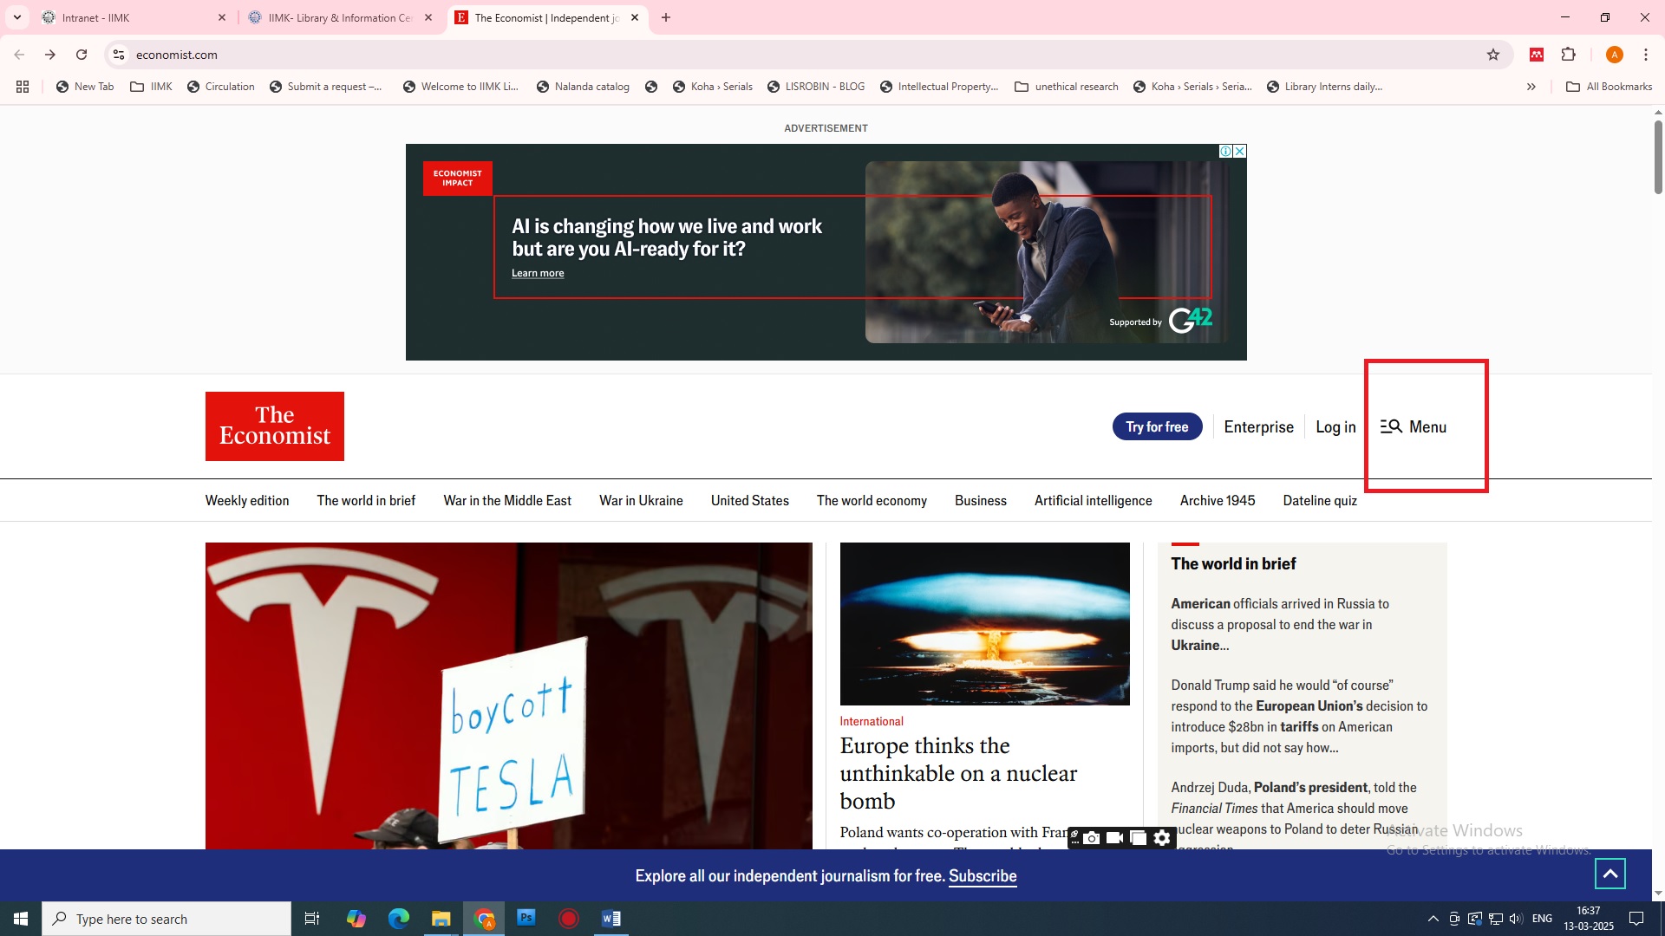Screen dimensions: 1665x936
Task: Open the Menu search icon
Action: (1391, 426)
